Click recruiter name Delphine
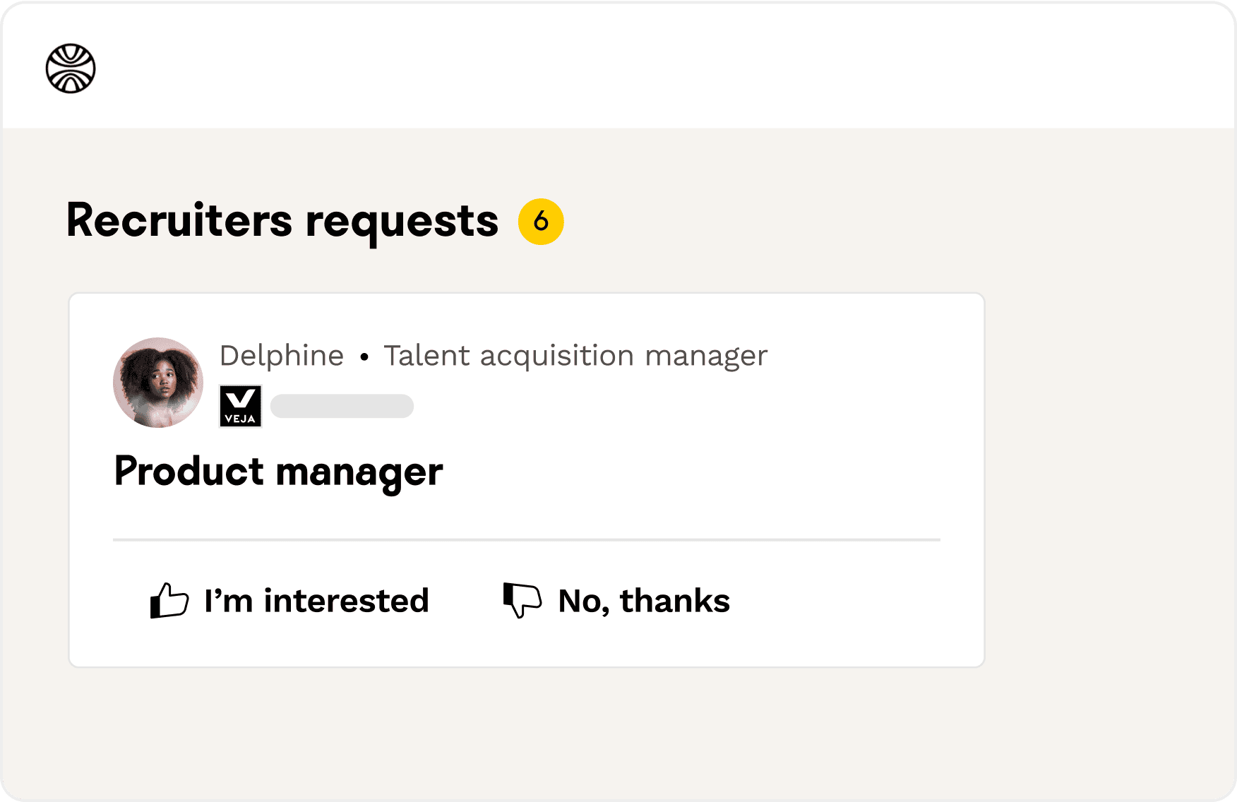 pyautogui.click(x=282, y=356)
